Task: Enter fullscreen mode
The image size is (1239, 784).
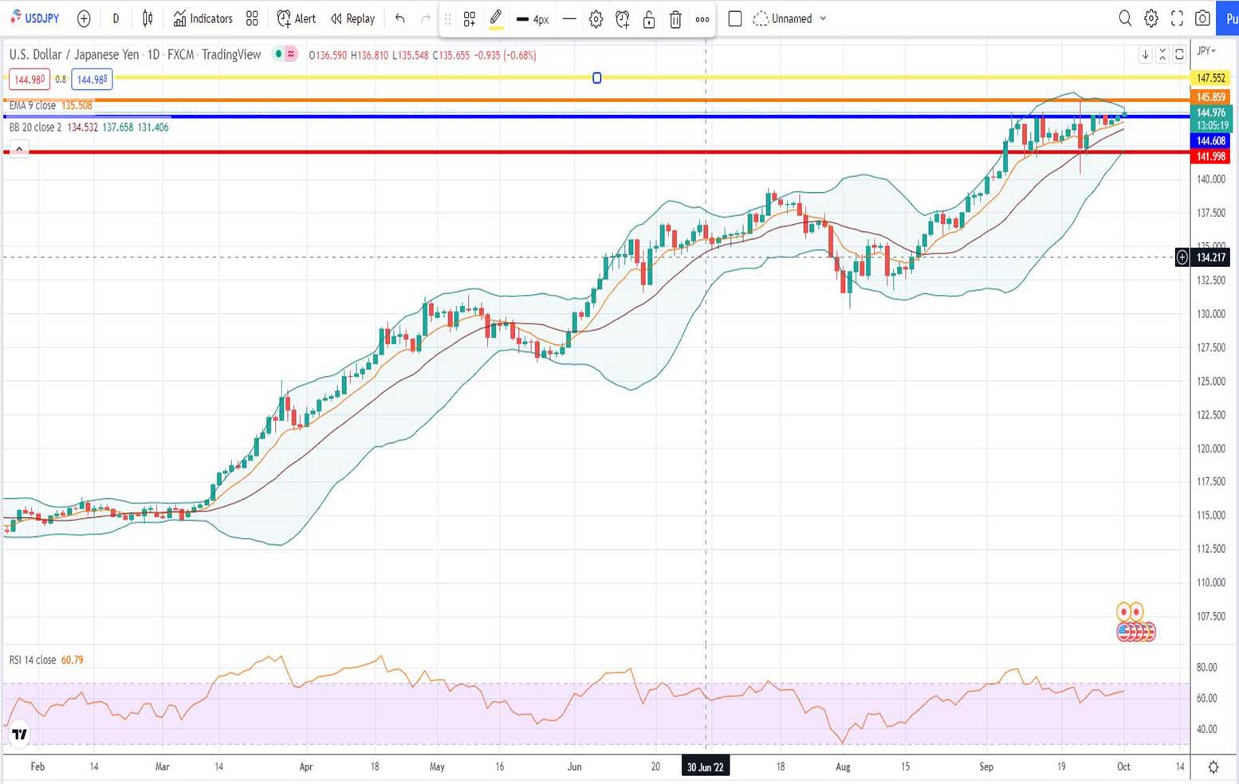Action: point(1177,18)
